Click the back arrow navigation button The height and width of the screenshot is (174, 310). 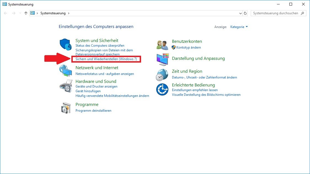click(6, 13)
